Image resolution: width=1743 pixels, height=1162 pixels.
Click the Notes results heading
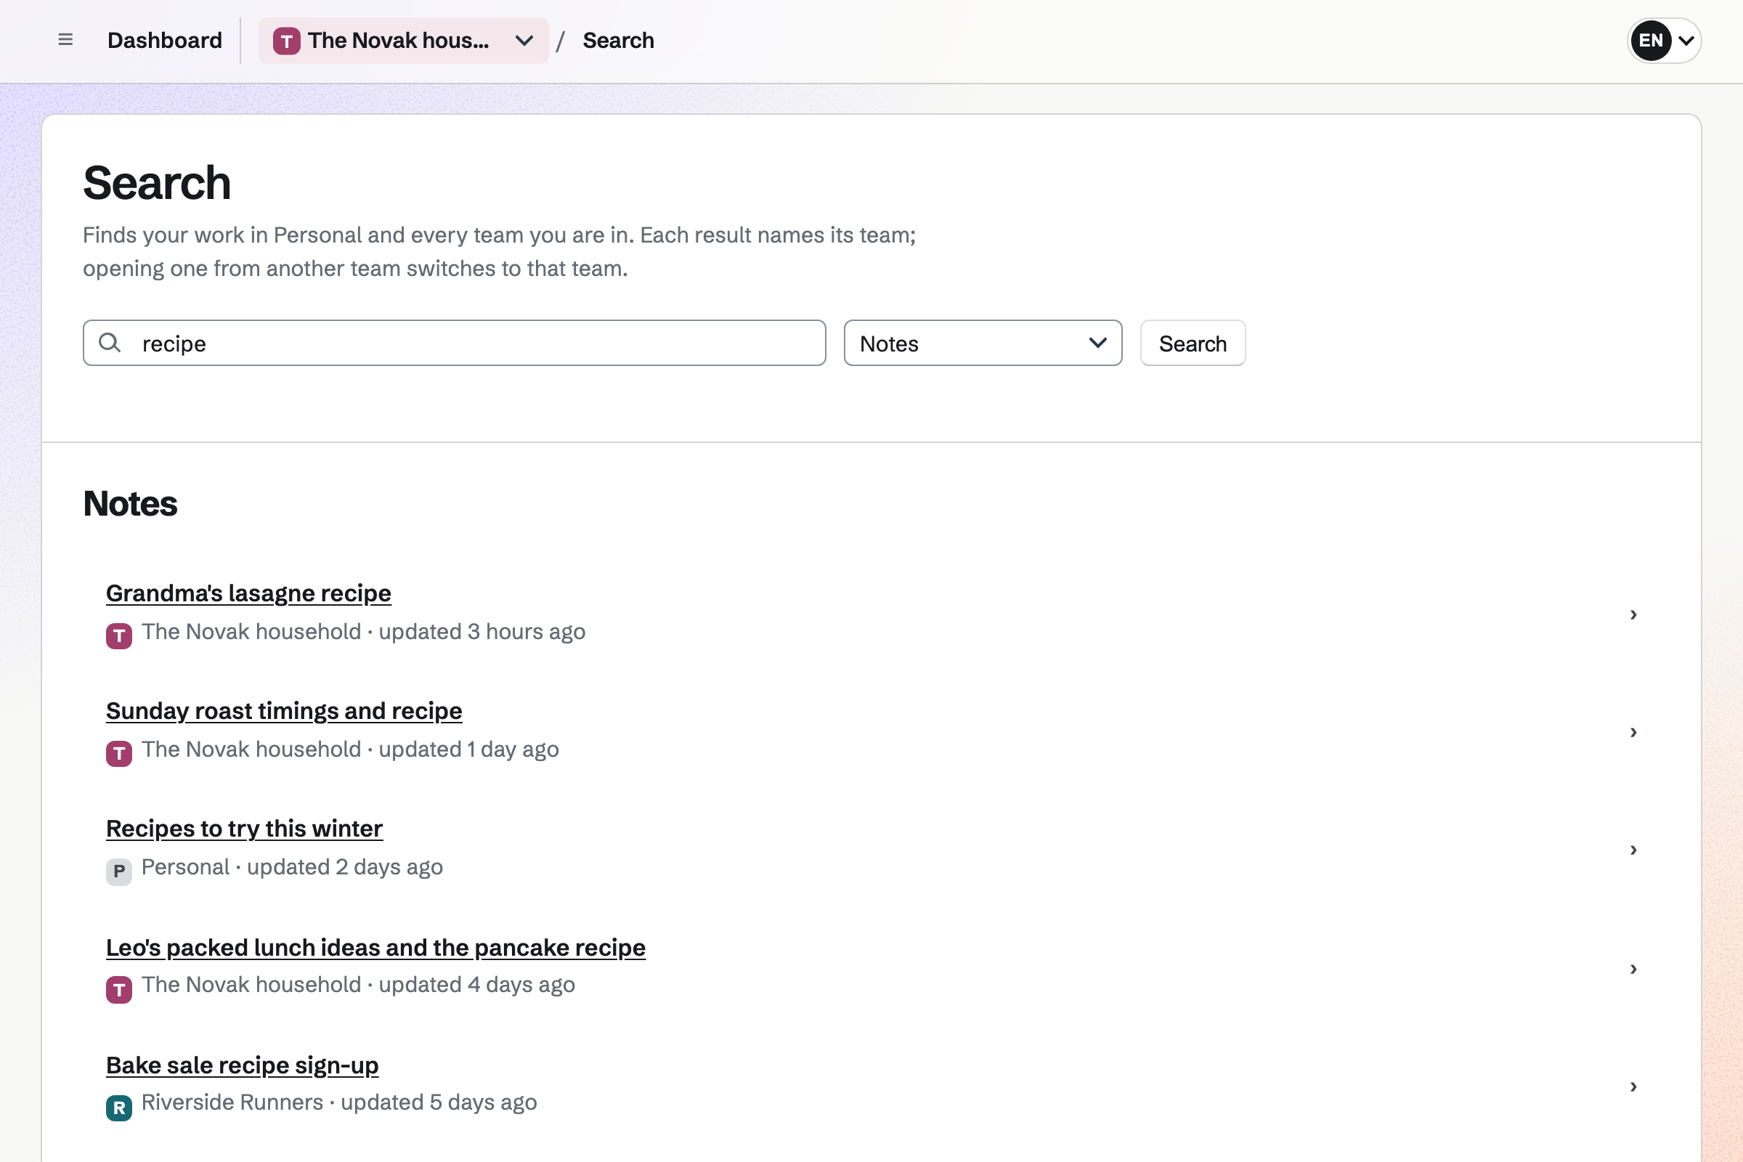click(x=131, y=503)
